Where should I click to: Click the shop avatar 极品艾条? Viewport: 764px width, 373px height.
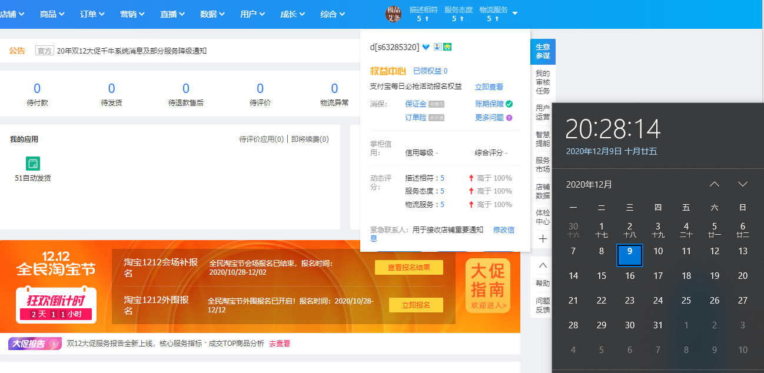(x=393, y=14)
